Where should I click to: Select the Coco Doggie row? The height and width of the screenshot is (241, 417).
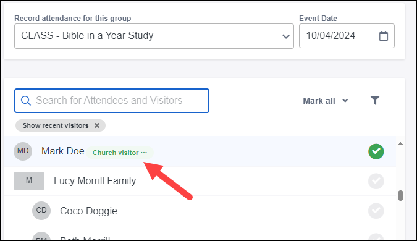pos(200,211)
